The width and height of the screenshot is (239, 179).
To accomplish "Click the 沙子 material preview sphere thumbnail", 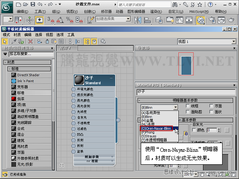I will [x=79, y=80].
